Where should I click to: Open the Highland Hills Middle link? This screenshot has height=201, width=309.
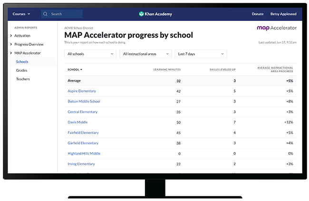tap(84, 153)
